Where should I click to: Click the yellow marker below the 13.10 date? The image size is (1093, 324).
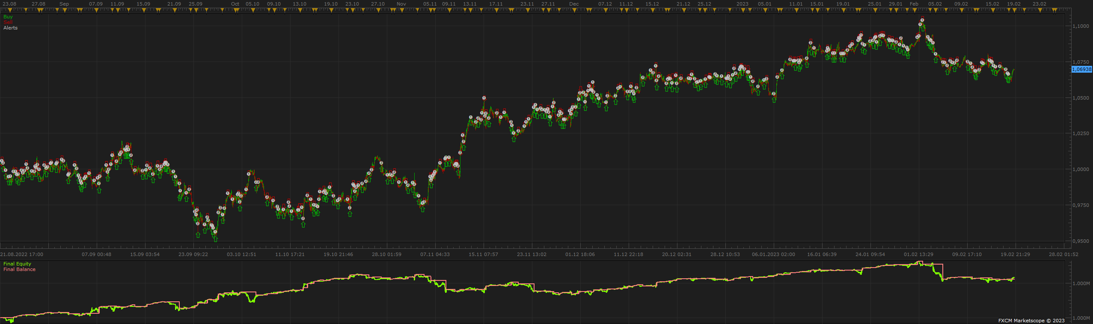299,10
